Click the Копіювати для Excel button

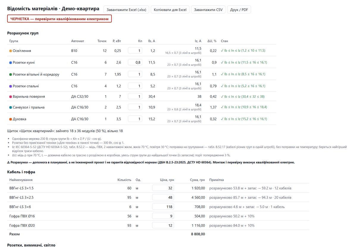coord(170,10)
